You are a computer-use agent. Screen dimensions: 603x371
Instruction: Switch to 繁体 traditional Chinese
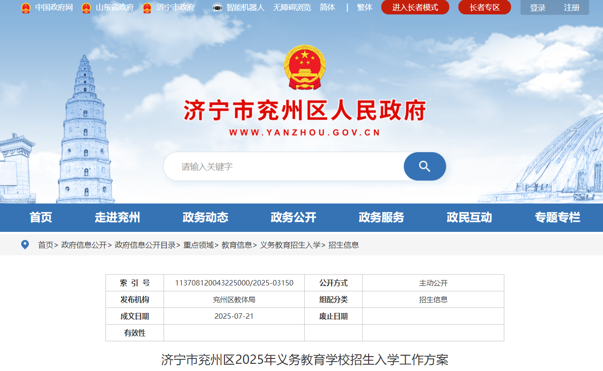tap(365, 8)
